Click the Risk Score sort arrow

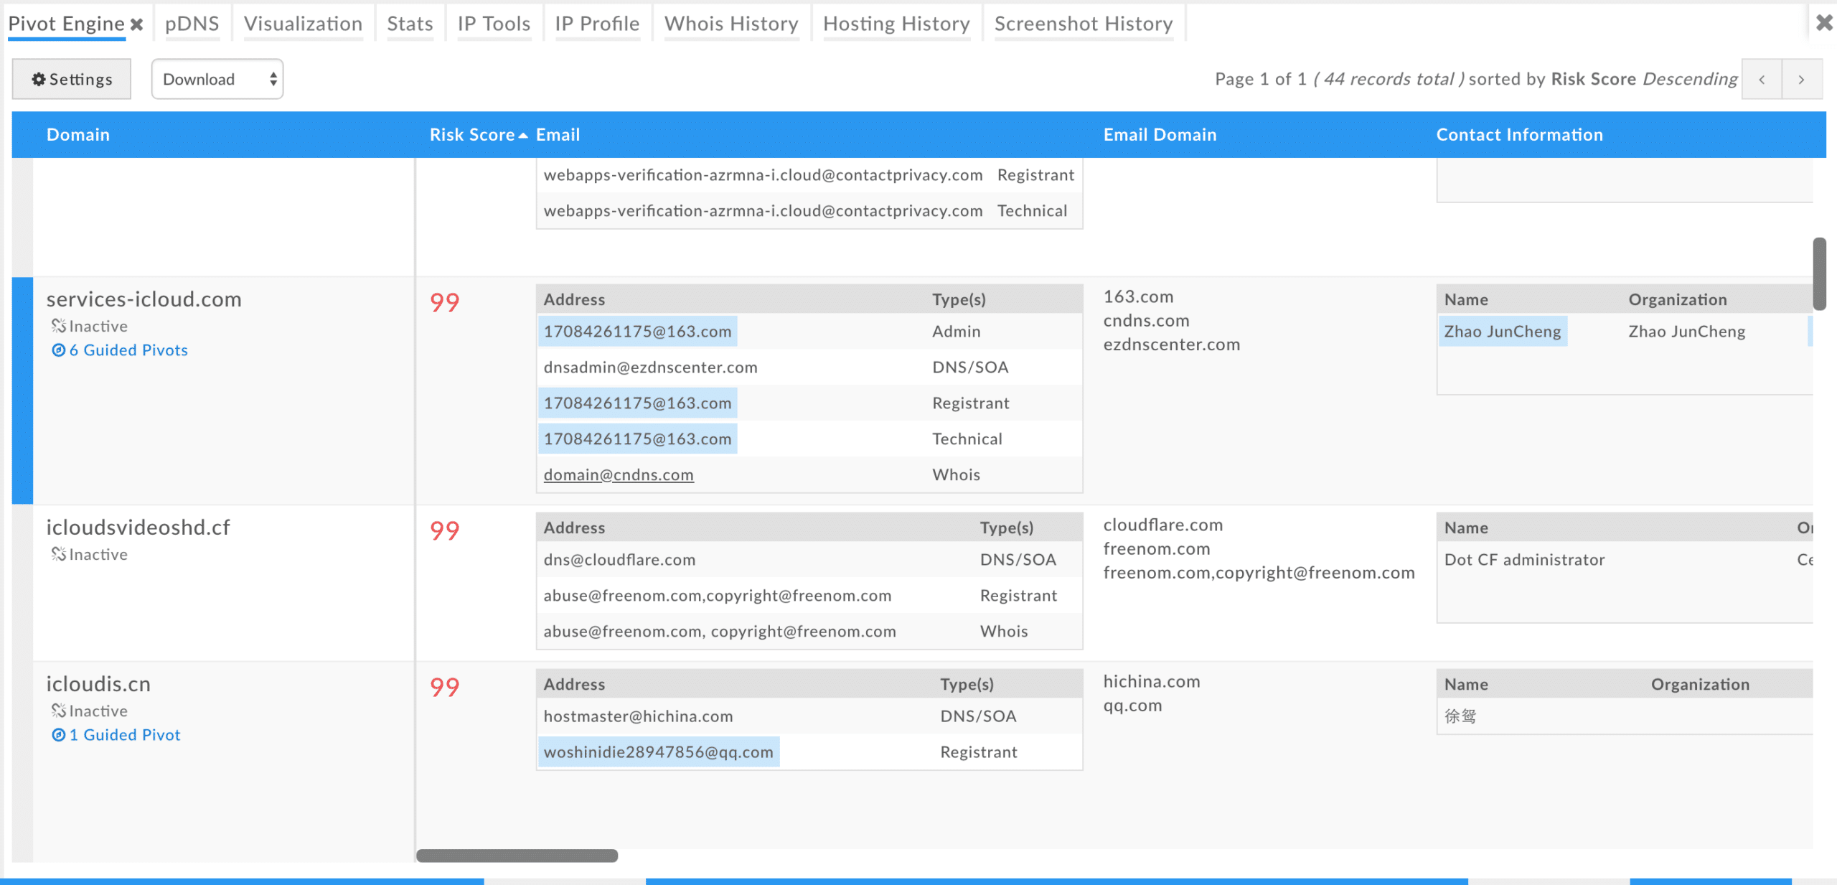(x=523, y=136)
